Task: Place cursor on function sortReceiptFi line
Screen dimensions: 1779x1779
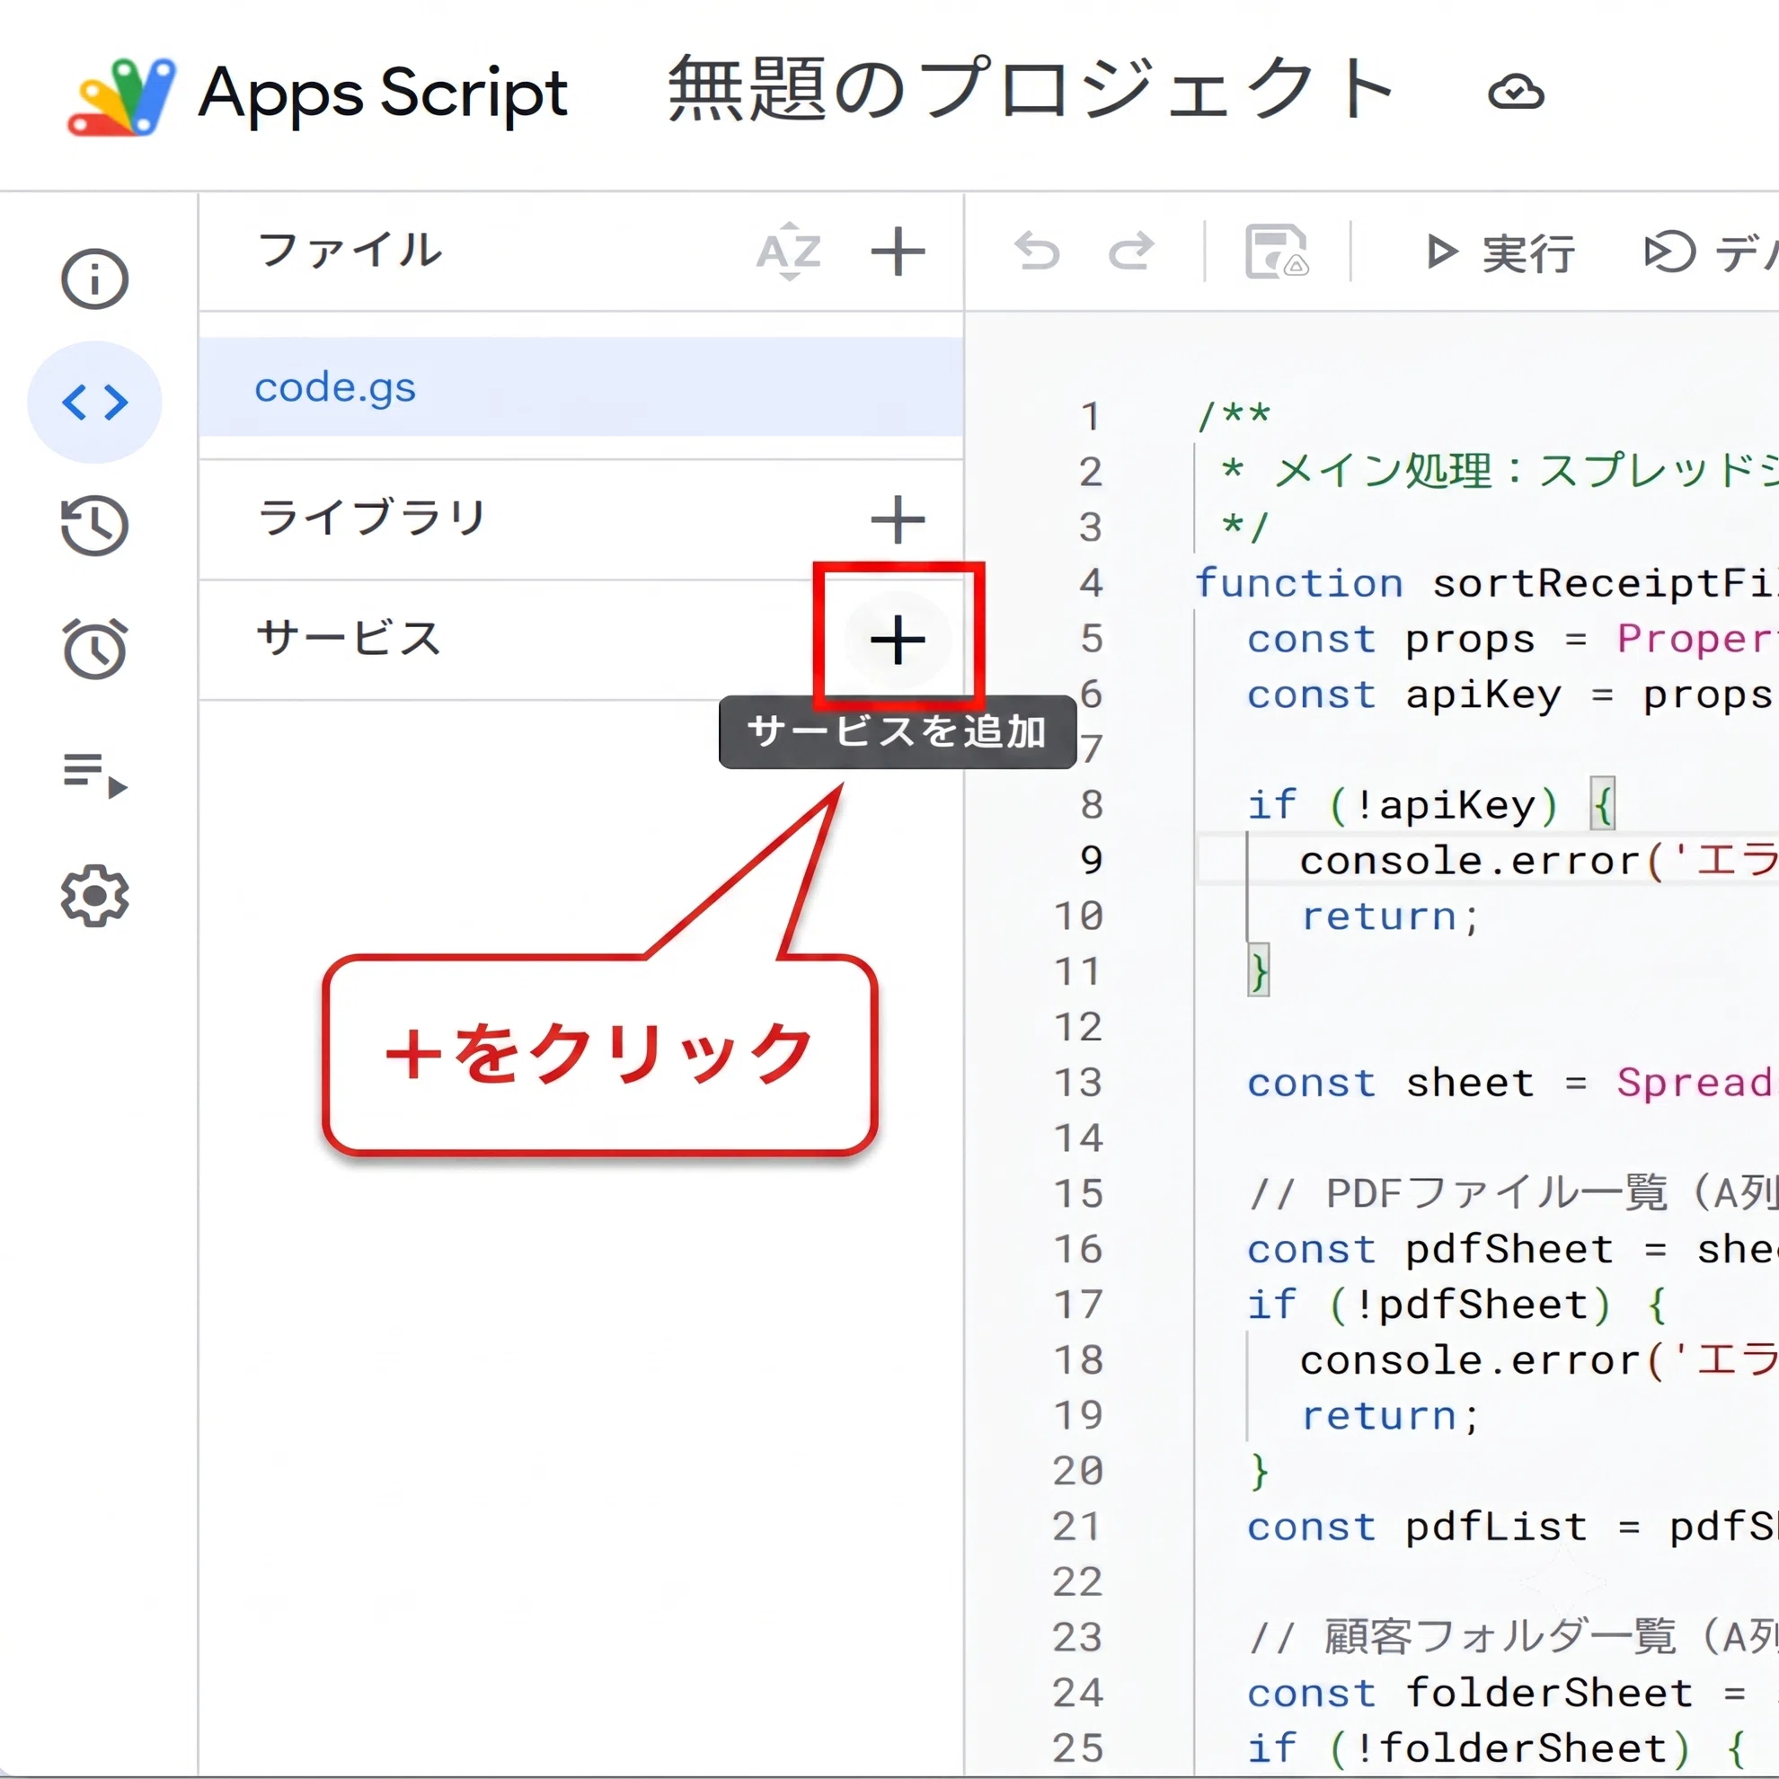Action: coord(1486,583)
